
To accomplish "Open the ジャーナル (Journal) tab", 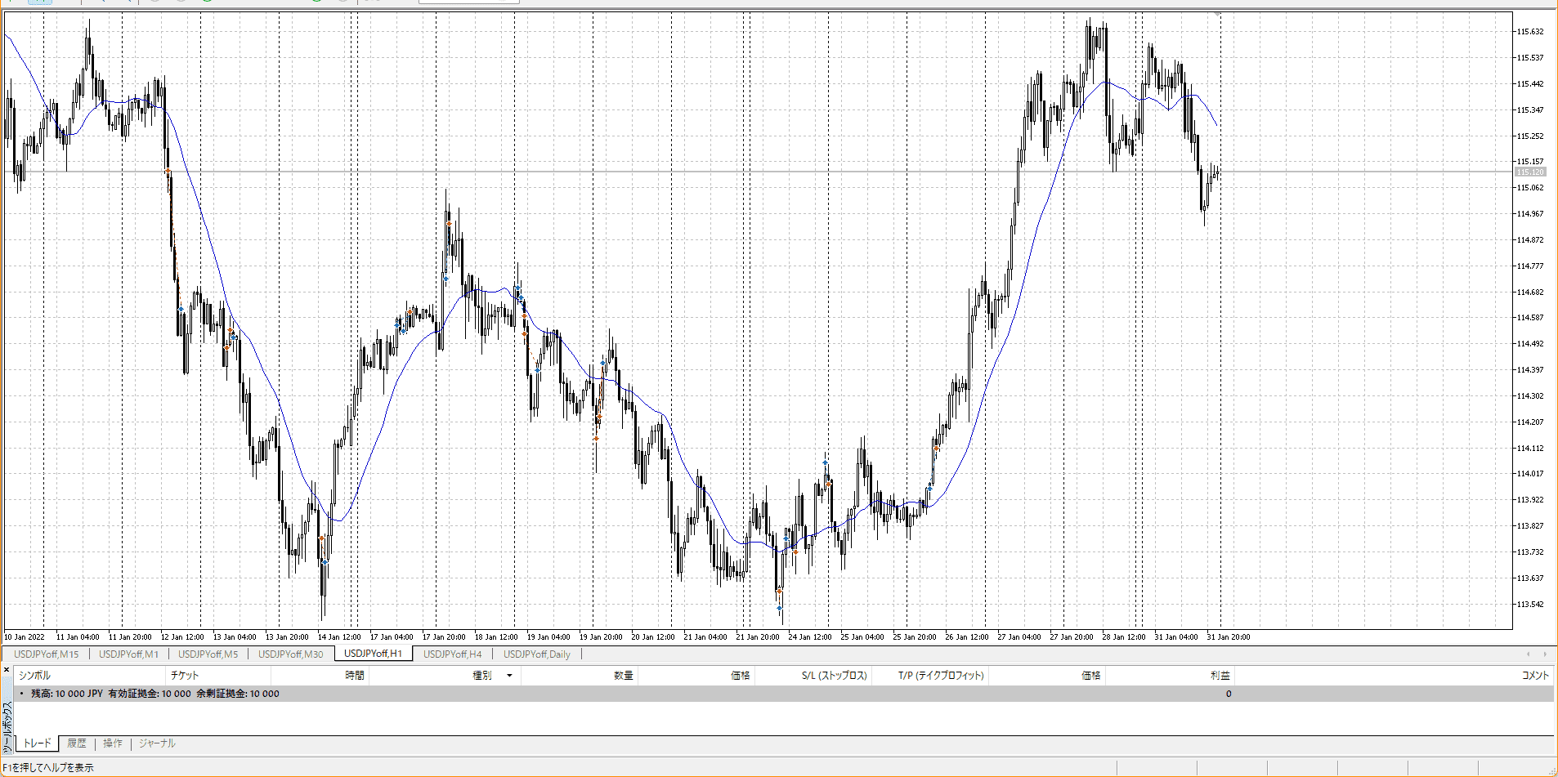I will coord(157,744).
